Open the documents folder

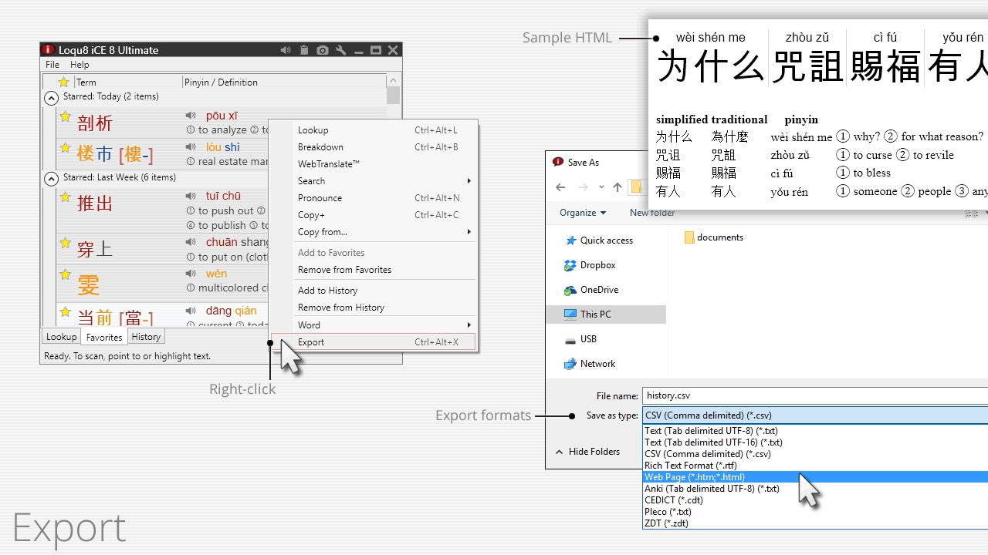pyautogui.click(x=713, y=237)
